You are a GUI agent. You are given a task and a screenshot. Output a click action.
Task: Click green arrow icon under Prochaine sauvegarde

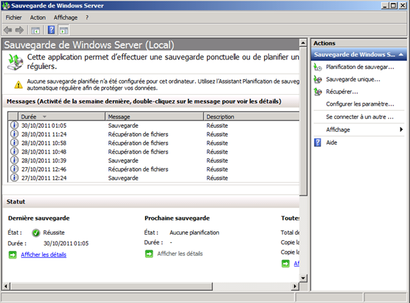point(149,254)
